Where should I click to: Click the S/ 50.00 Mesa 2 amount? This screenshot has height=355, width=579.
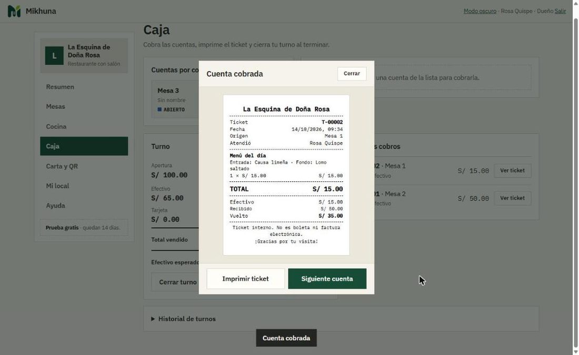(473, 198)
